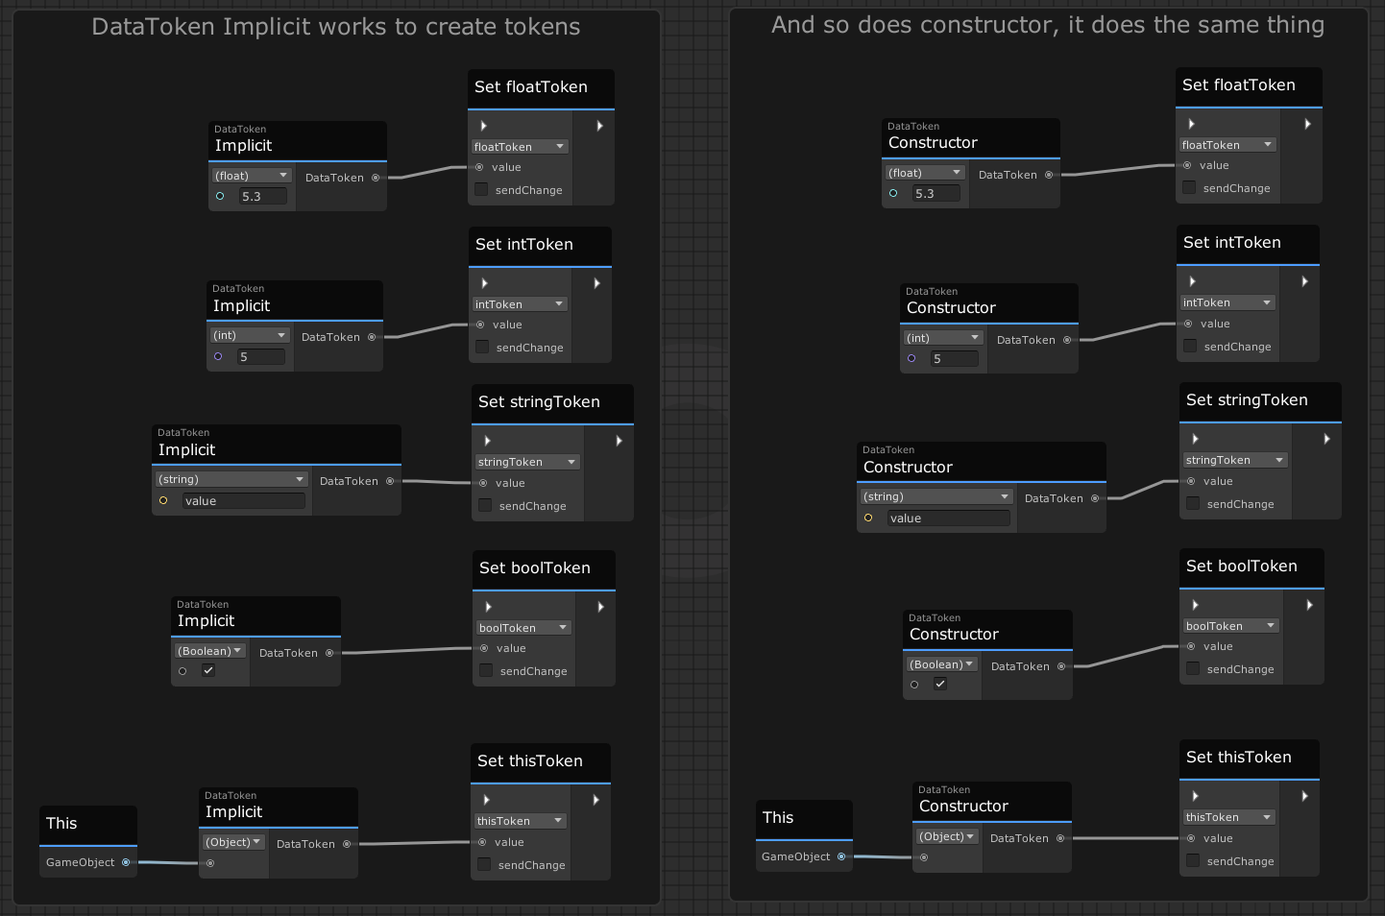The image size is (1385, 916).
Task: Open stringToken variable dropdown in right Set node
Action: tap(1233, 460)
